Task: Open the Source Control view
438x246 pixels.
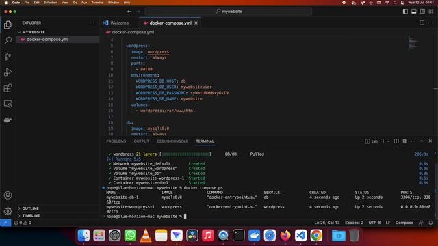Action: 8,56
